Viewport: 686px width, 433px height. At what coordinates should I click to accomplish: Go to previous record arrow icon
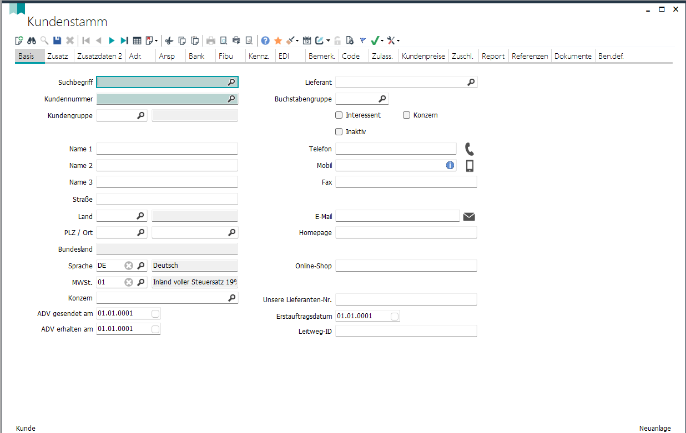[x=98, y=40]
